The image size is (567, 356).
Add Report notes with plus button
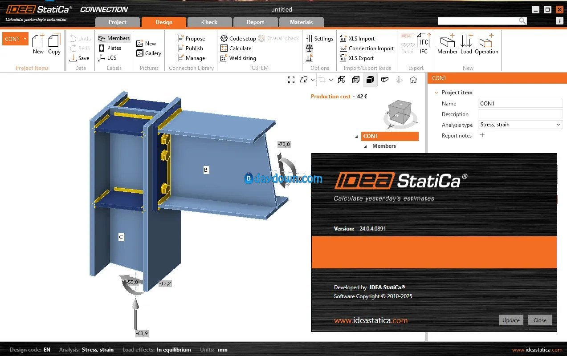(482, 135)
